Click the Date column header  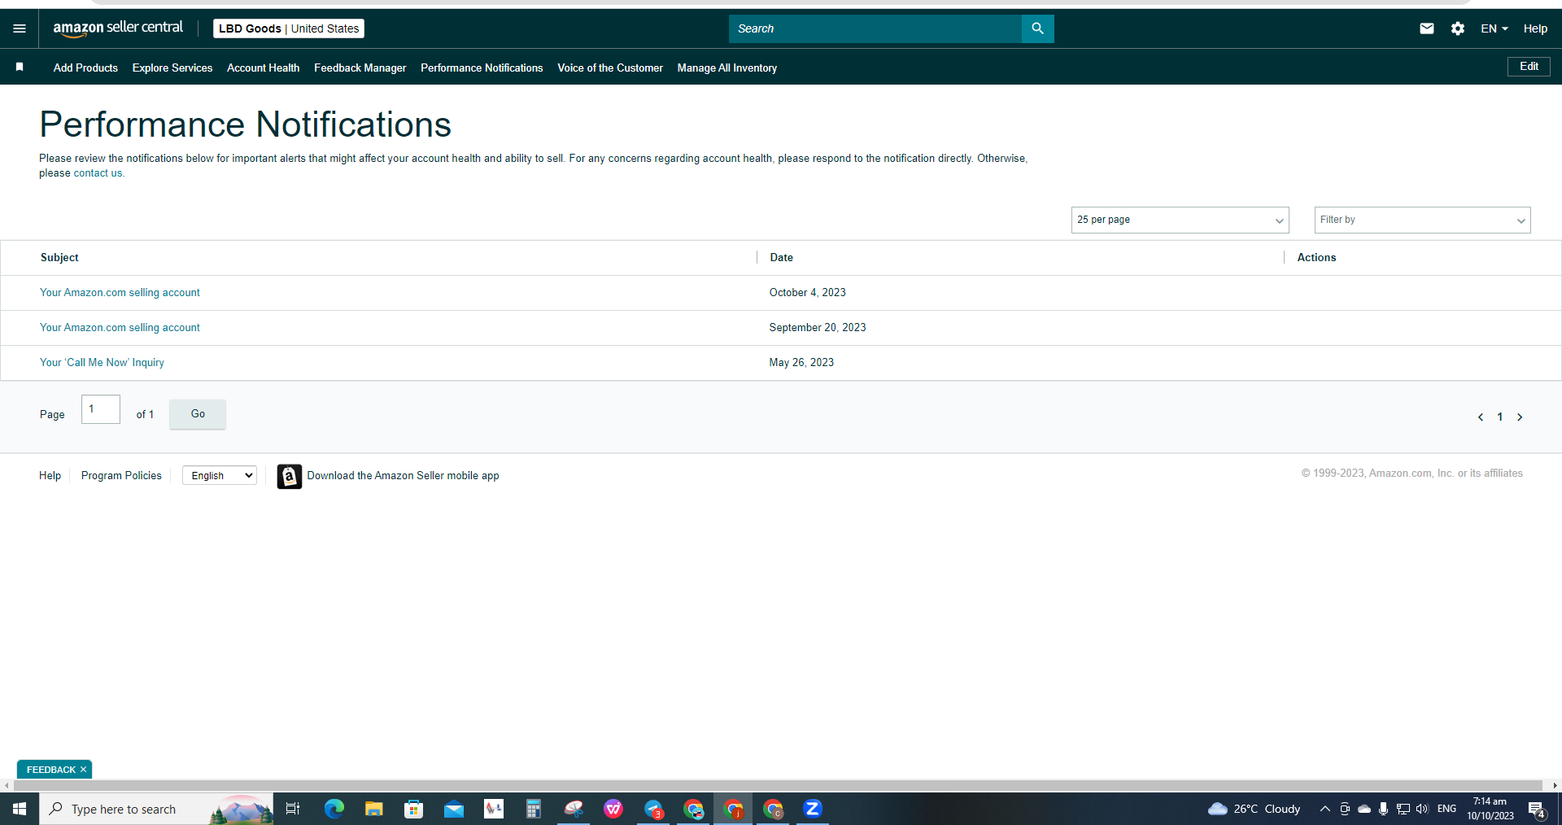(781, 257)
